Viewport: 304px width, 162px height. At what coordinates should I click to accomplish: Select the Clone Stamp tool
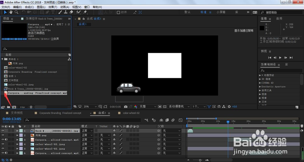coord(66,12)
